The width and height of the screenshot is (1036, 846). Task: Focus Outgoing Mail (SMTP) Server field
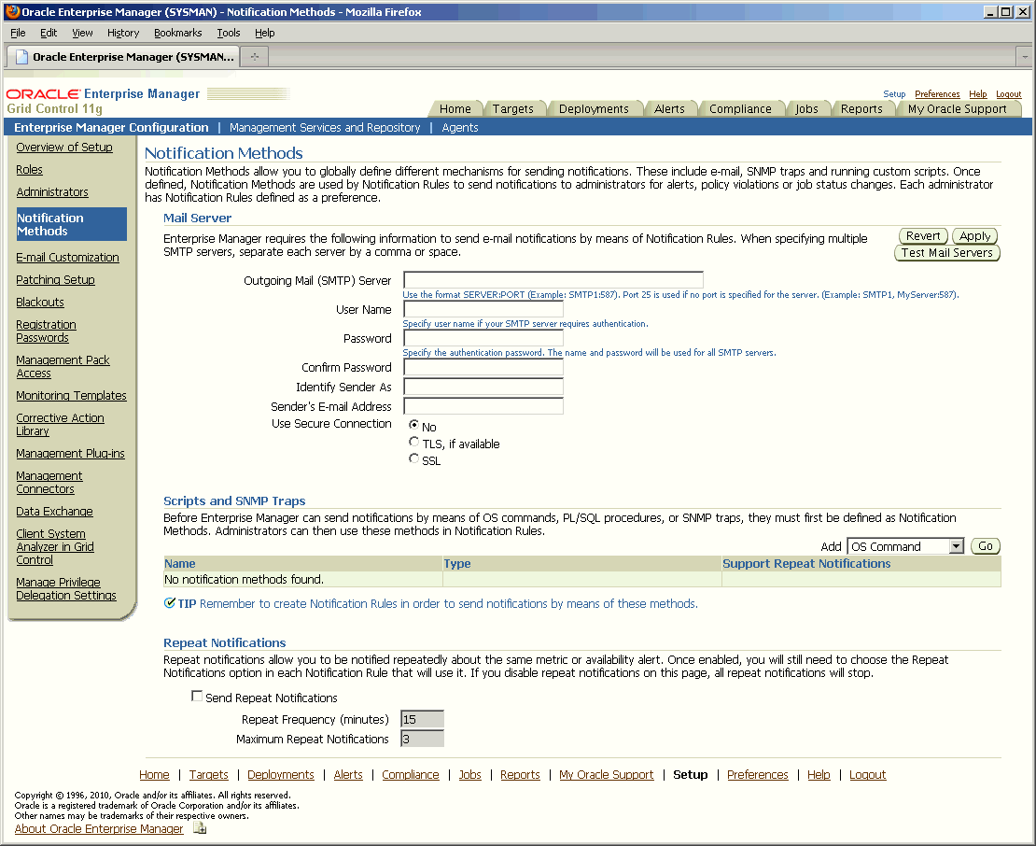click(x=553, y=279)
